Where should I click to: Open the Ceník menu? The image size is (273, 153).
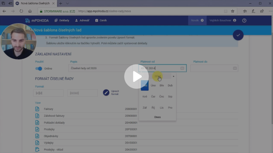(101, 20)
